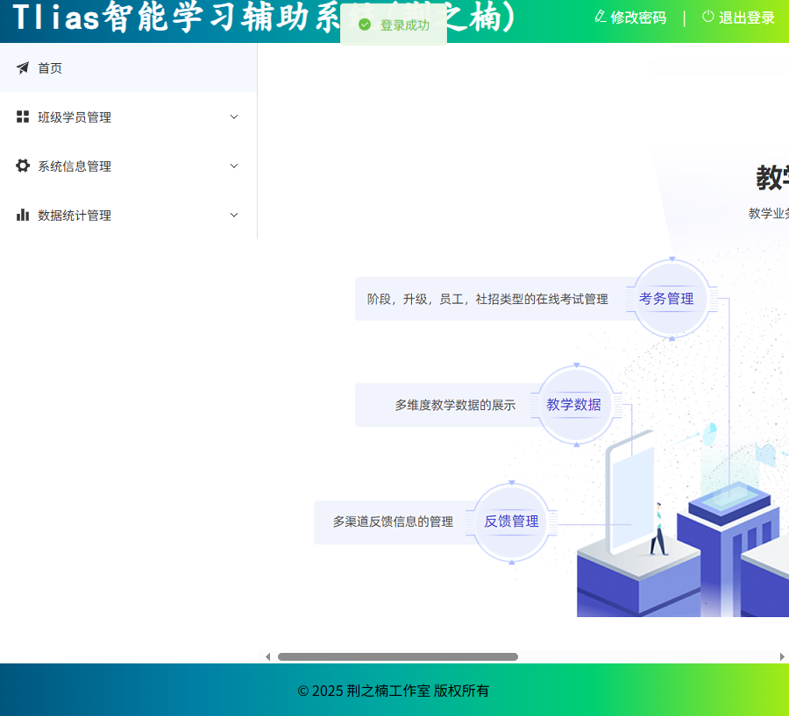Open the 修改密码 link in header

(x=638, y=18)
